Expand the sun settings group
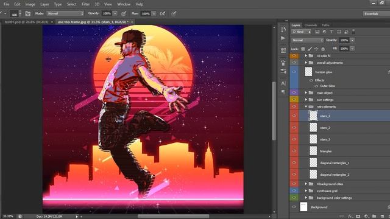 306,100
